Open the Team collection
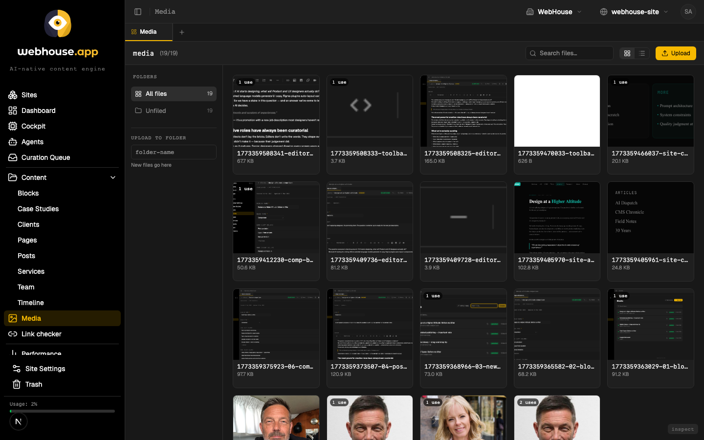This screenshot has height=440, width=704. click(x=26, y=287)
